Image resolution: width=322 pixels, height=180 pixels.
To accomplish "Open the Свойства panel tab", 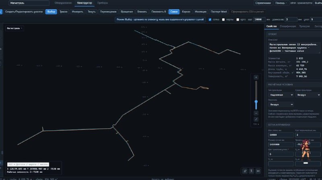I will 271,26.
